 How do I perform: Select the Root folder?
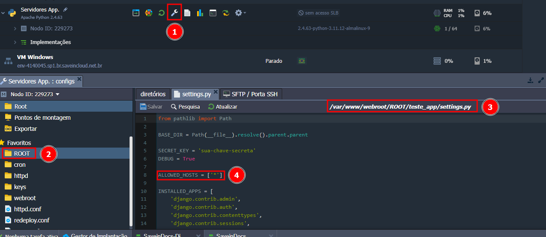pos(66,107)
